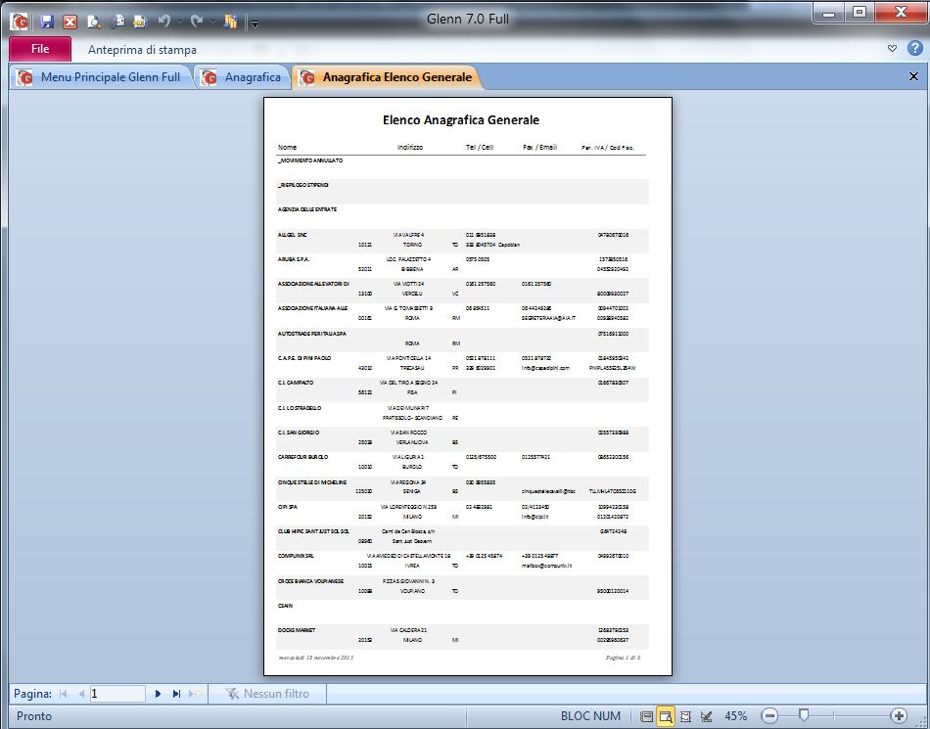Image resolution: width=930 pixels, height=729 pixels.
Task: Switch to Layout view in status bar
Action: [685, 716]
